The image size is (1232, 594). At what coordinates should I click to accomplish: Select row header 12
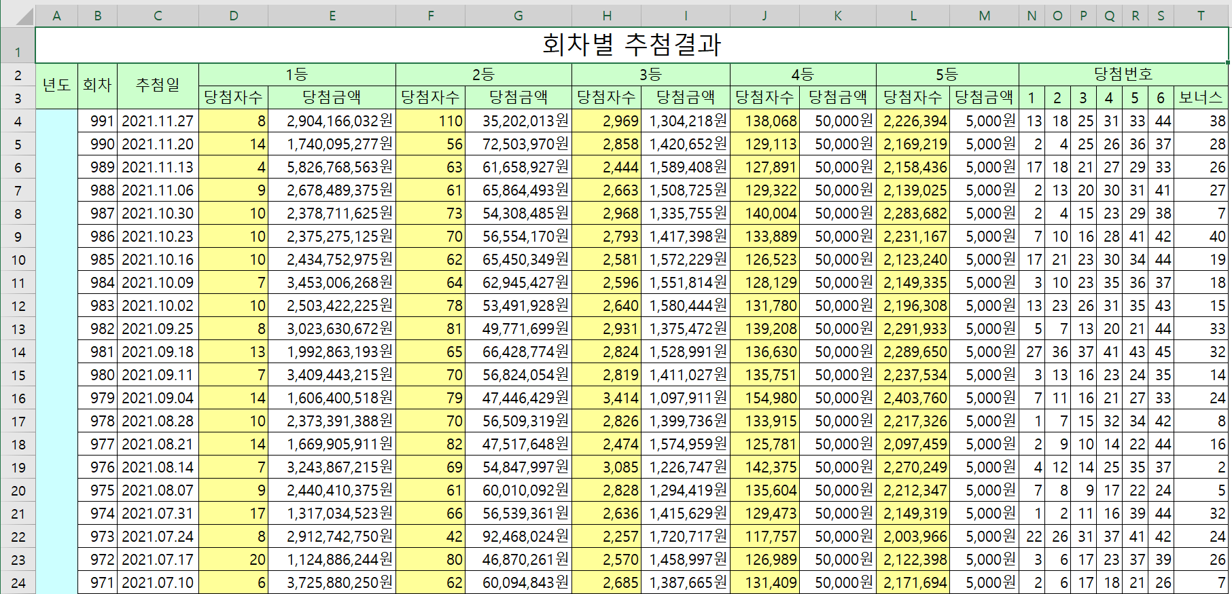[18, 306]
